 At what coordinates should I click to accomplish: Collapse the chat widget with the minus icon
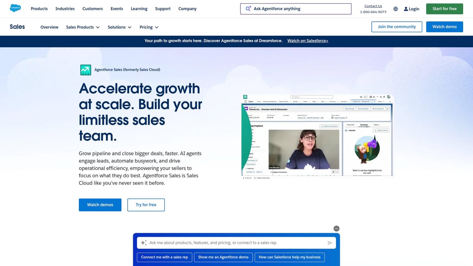click(x=336, y=228)
